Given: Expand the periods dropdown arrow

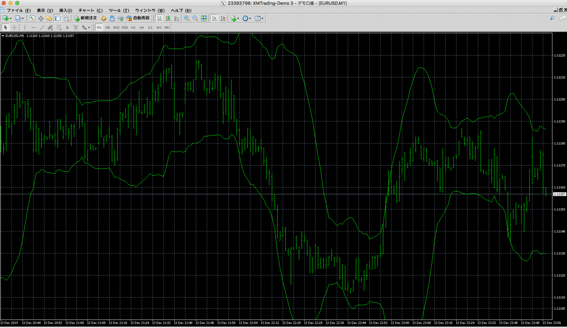Looking at the screenshot, I should (250, 19).
